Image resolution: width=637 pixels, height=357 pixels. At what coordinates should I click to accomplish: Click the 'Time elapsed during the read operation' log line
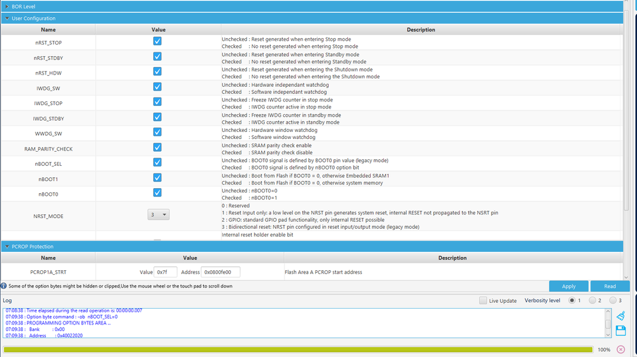tap(73, 310)
